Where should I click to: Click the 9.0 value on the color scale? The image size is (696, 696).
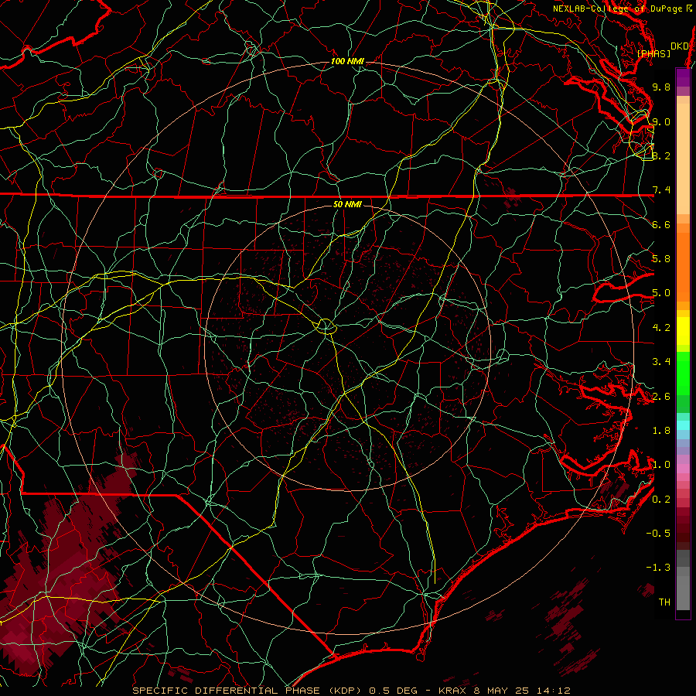[661, 121]
